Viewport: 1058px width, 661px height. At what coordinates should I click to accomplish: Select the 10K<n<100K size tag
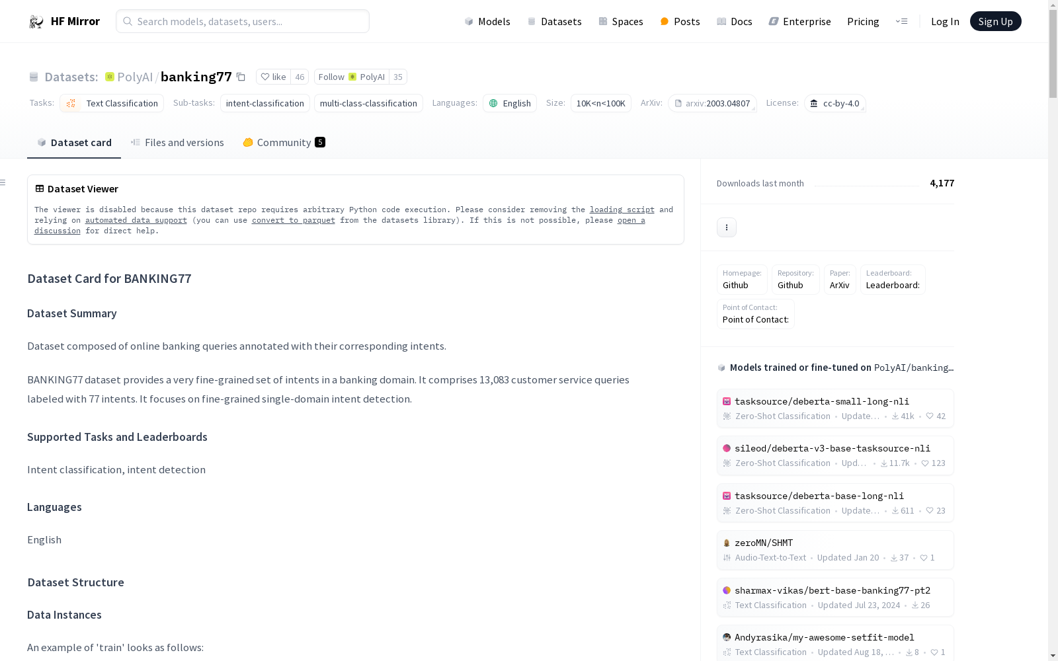pos(601,103)
